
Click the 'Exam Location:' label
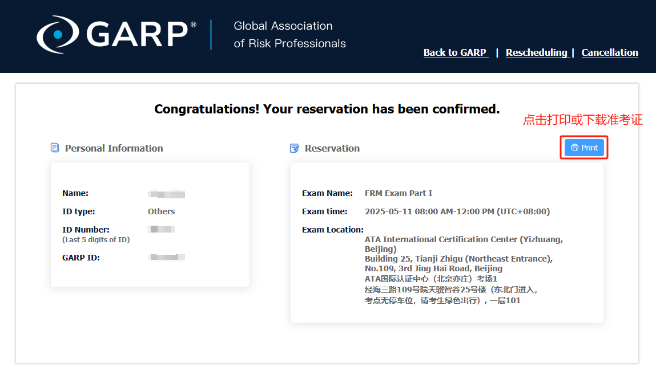[333, 230]
